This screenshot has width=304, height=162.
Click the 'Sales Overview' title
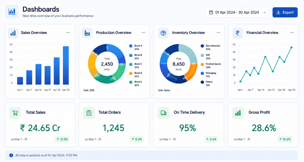coord(34,33)
